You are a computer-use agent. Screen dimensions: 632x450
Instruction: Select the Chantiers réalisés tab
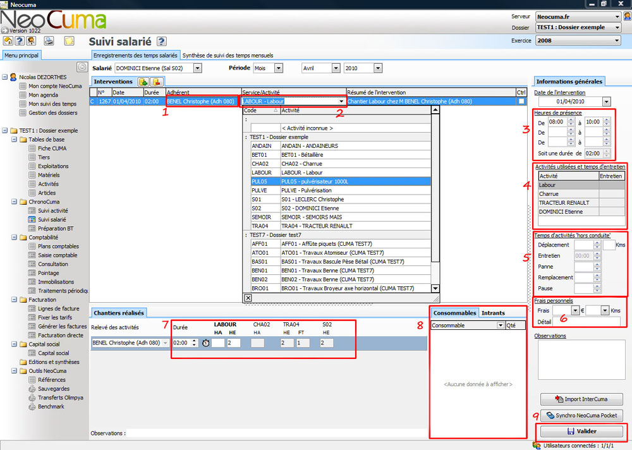pos(119,313)
